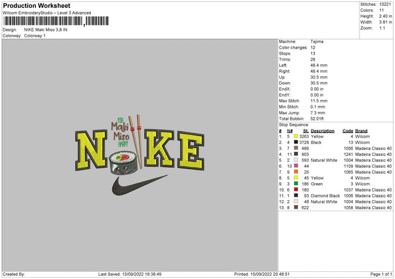Select Max Jump value 7.3 mm
The width and height of the screenshot is (395, 279).
(x=318, y=113)
